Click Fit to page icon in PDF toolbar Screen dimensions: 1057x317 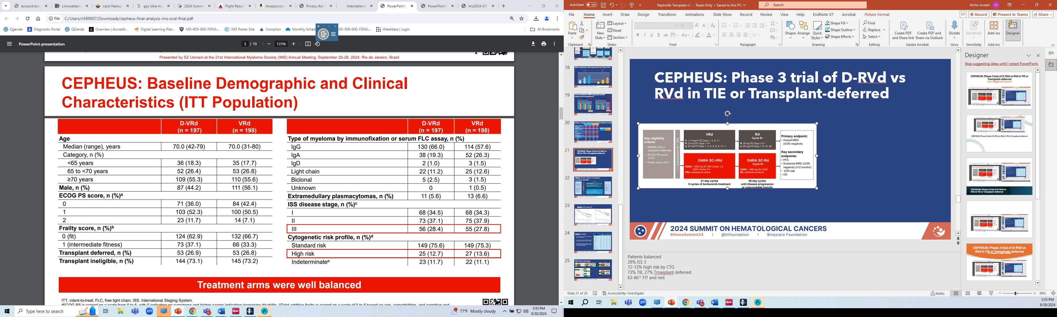308,44
